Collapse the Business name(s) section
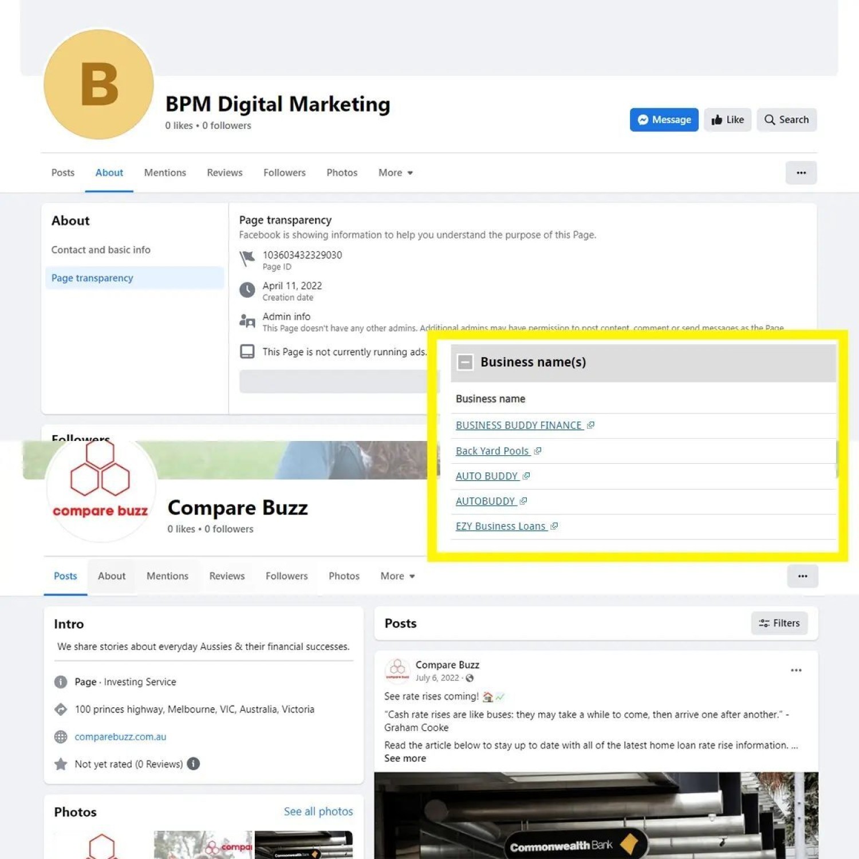The width and height of the screenshot is (859, 859). [x=465, y=362]
